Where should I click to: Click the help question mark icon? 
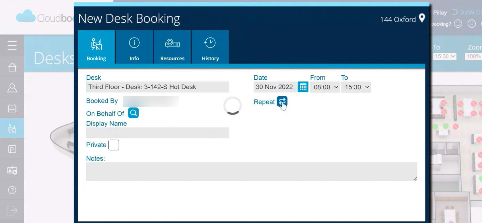12,190
